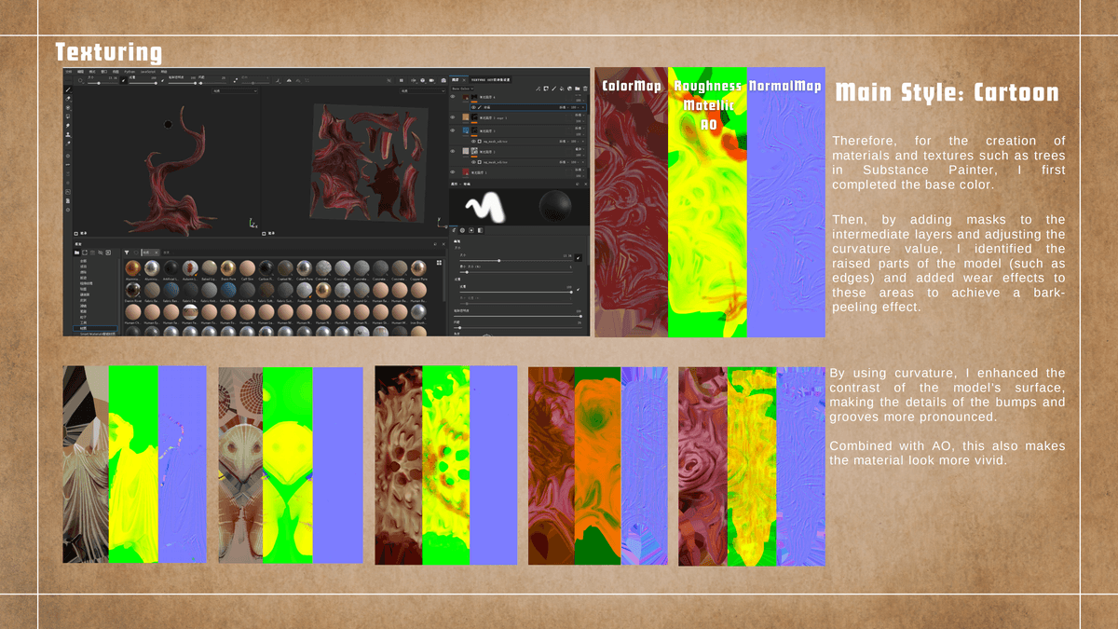Image resolution: width=1118 pixels, height=629 pixels.
Task: Open the first menu (File) in menu bar
Action: pyautogui.click(x=69, y=72)
